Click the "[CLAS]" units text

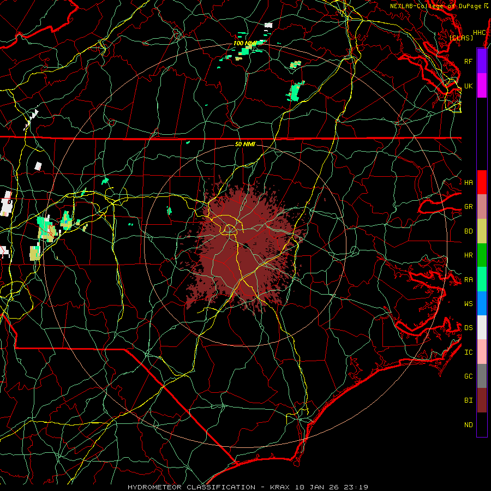click(x=461, y=38)
